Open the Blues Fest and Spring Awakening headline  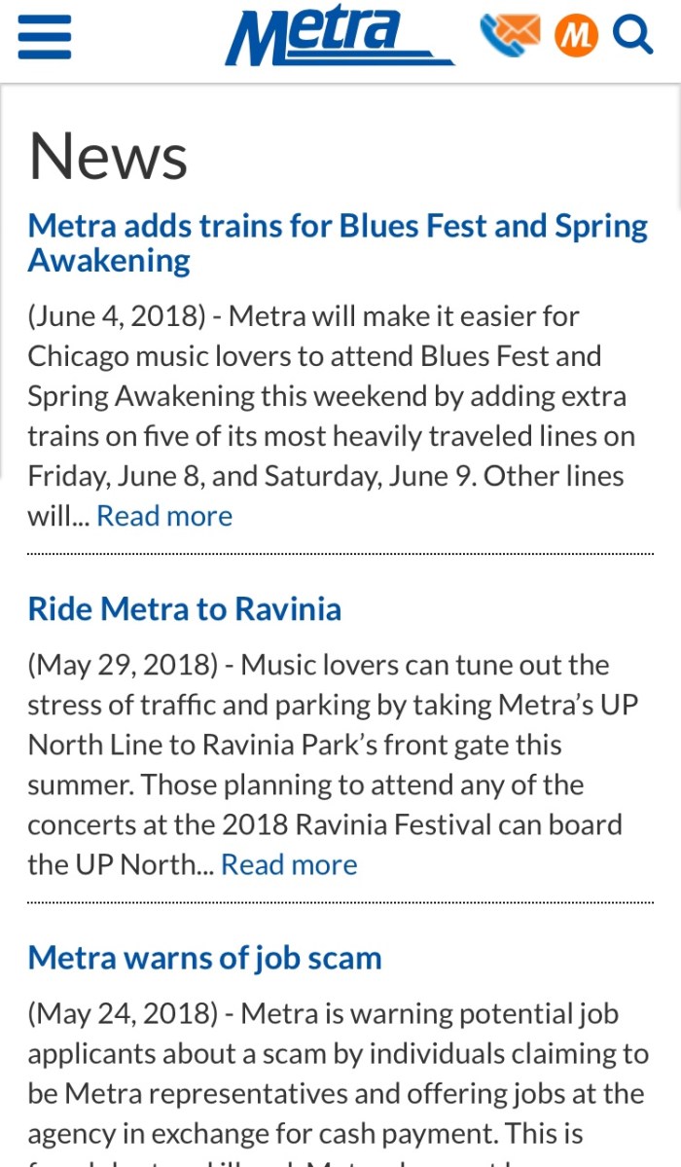[337, 242]
